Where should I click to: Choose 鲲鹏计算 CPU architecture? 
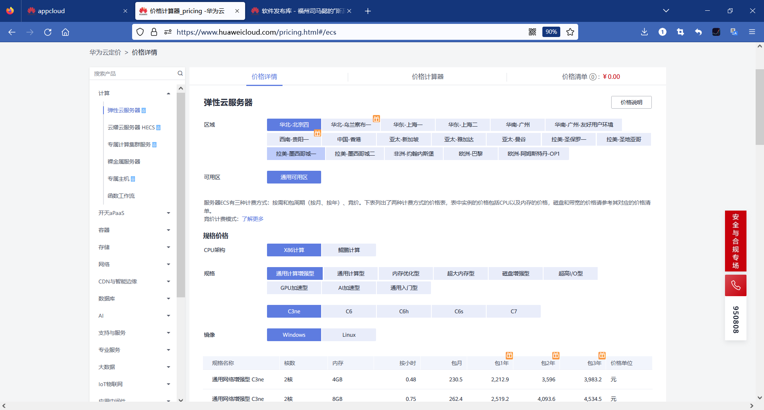pos(349,250)
